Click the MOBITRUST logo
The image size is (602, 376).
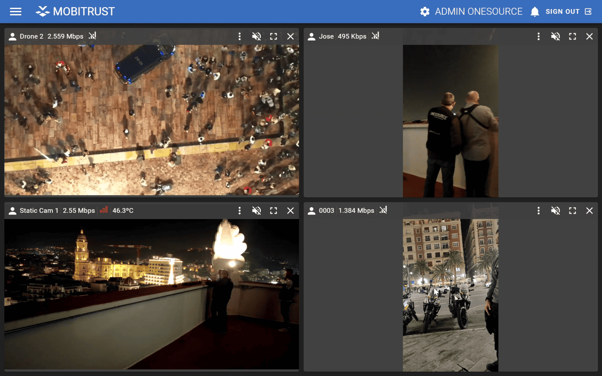point(75,12)
